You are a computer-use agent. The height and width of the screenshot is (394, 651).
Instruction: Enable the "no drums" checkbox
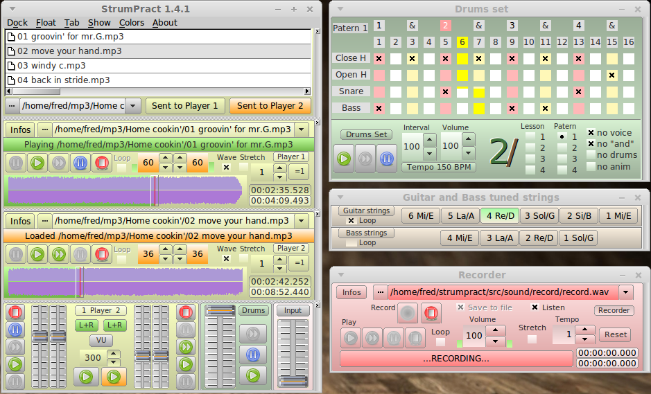[x=591, y=155]
